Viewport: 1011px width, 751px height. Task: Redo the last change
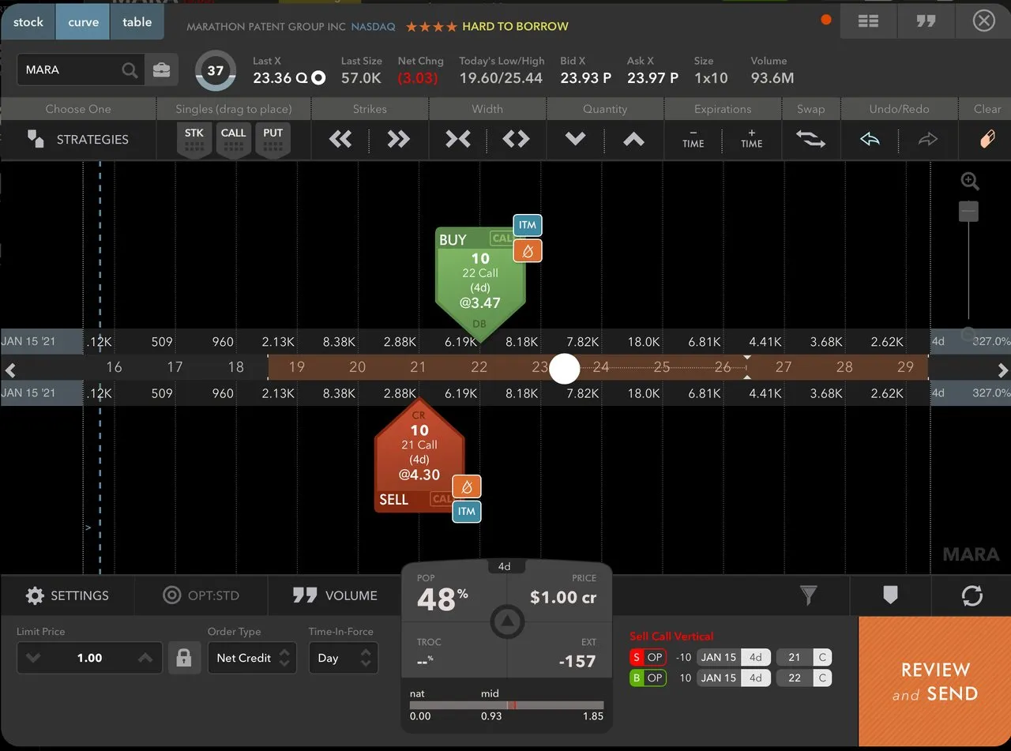[x=928, y=140]
